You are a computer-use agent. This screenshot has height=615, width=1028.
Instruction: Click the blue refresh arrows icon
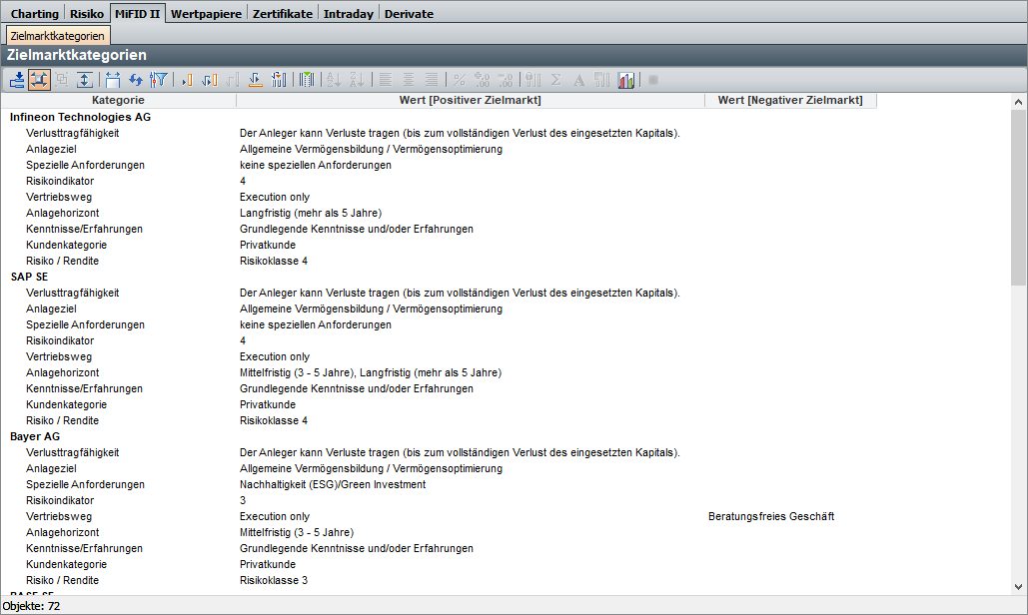pyautogui.click(x=136, y=80)
